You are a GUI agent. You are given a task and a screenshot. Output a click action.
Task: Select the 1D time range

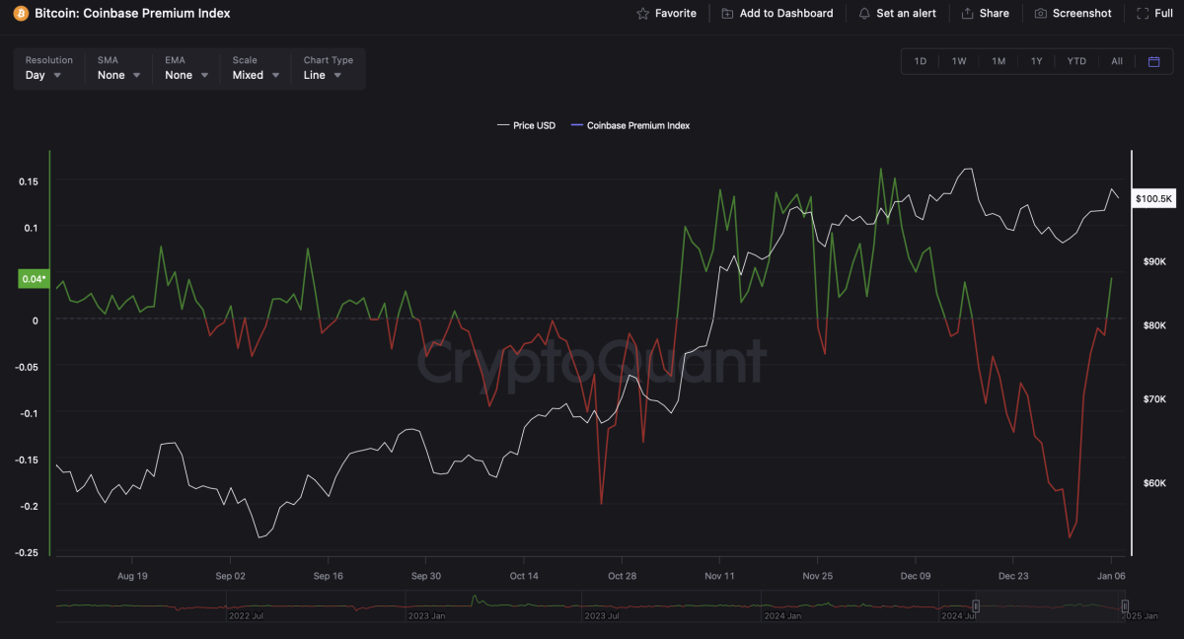921,61
